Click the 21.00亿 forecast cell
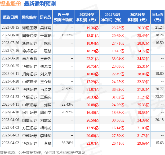 pos(143,128)
